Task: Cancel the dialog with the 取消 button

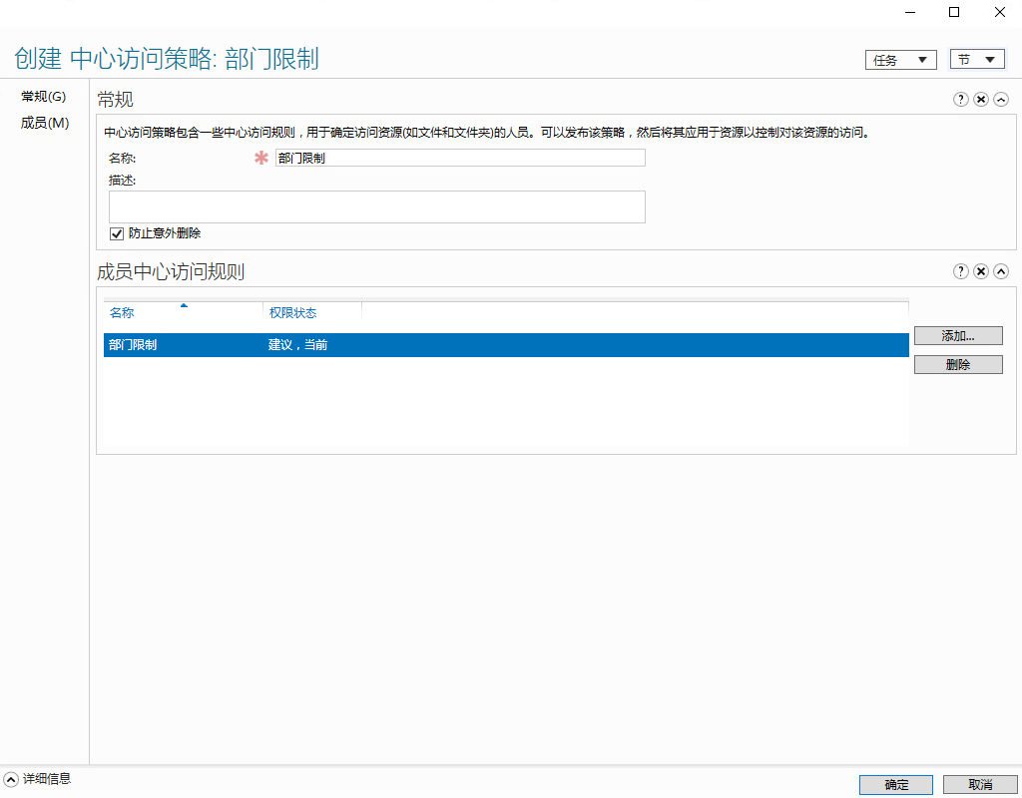Action: click(979, 784)
